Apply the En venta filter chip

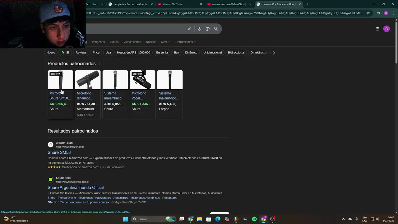pos(162,53)
